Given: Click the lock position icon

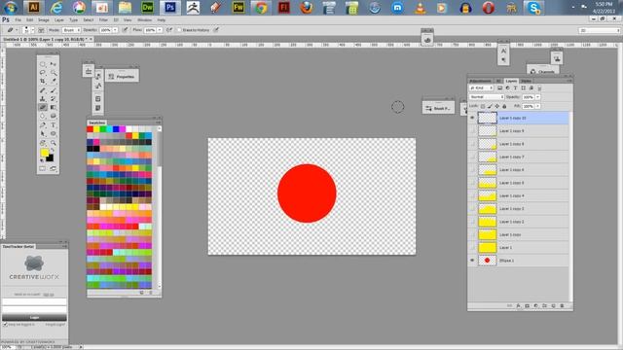Looking at the screenshot, I should (x=497, y=106).
